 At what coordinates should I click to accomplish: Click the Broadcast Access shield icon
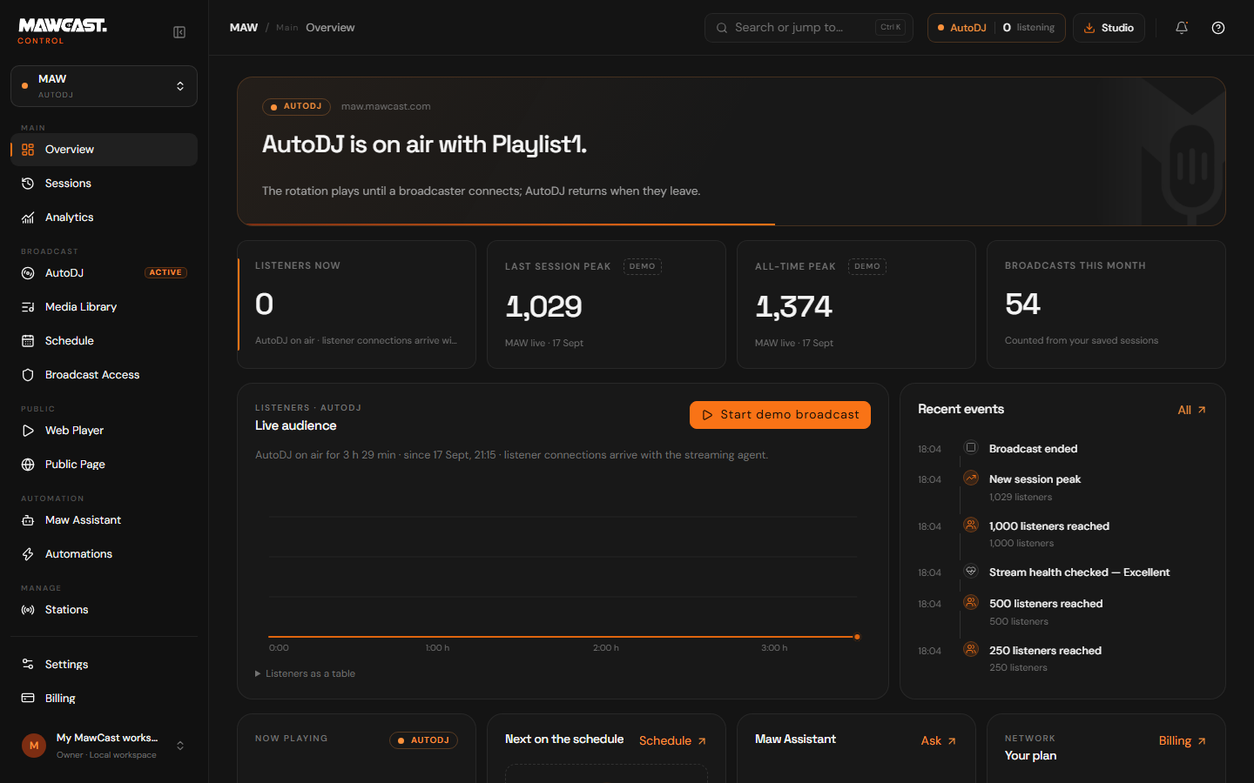click(x=28, y=375)
